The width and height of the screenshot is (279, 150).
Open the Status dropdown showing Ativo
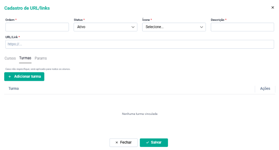(x=105, y=27)
